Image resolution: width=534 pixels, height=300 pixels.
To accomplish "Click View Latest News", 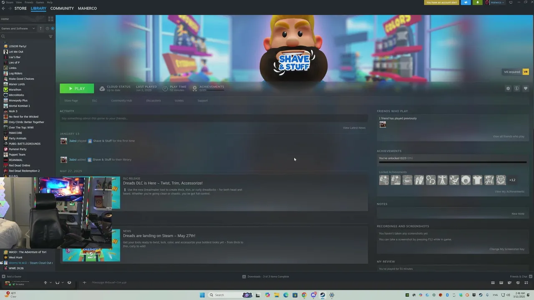I will pos(354,128).
